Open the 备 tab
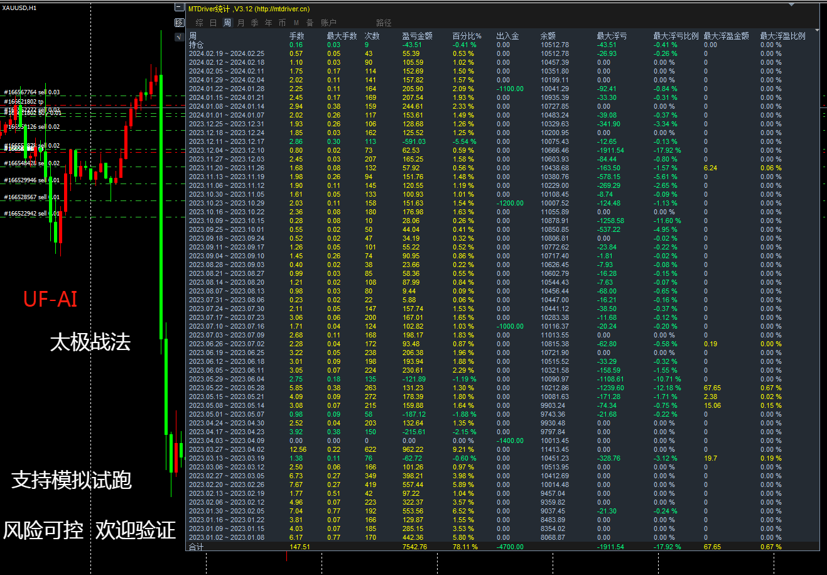The width and height of the screenshot is (827, 575). click(x=310, y=23)
